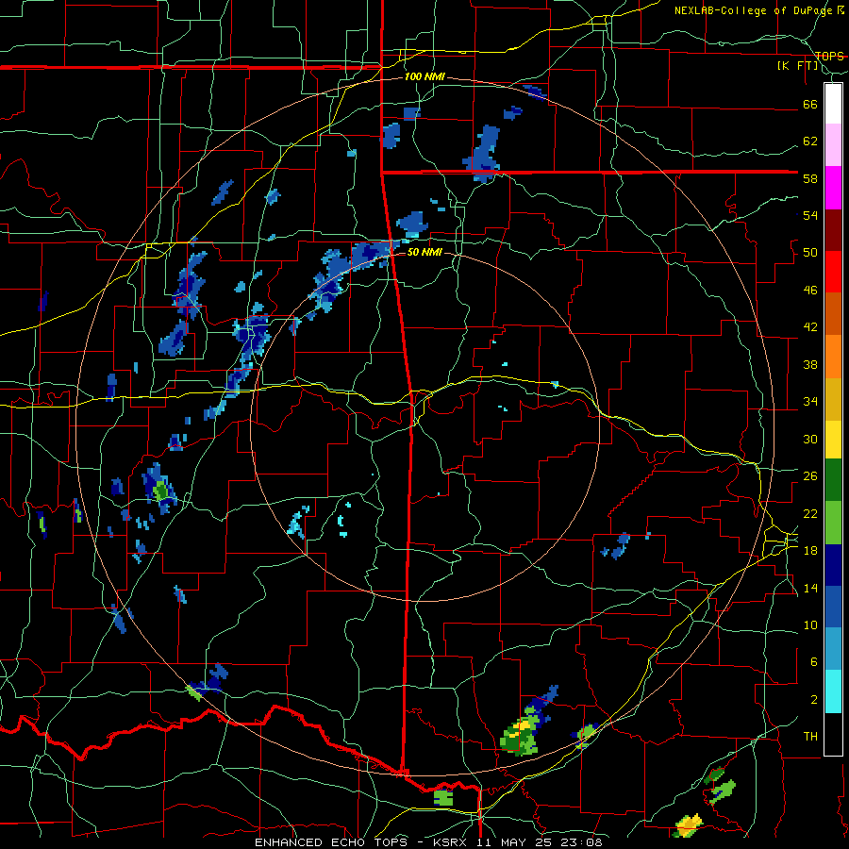Click the 6 value on the legend scale

(813, 662)
